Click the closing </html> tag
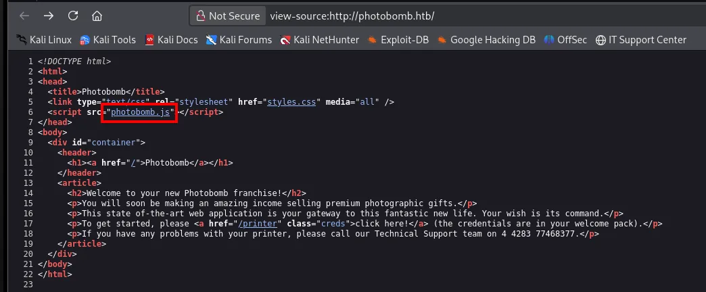 [x=55, y=274]
